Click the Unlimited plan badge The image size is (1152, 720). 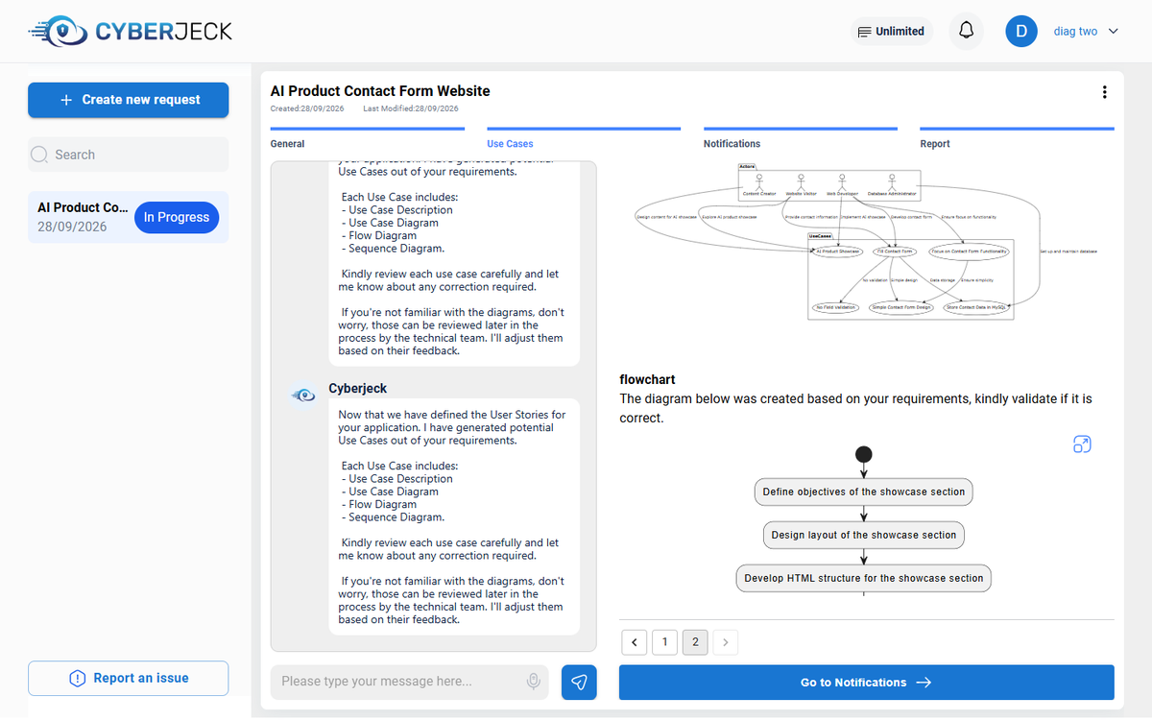pos(891,31)
